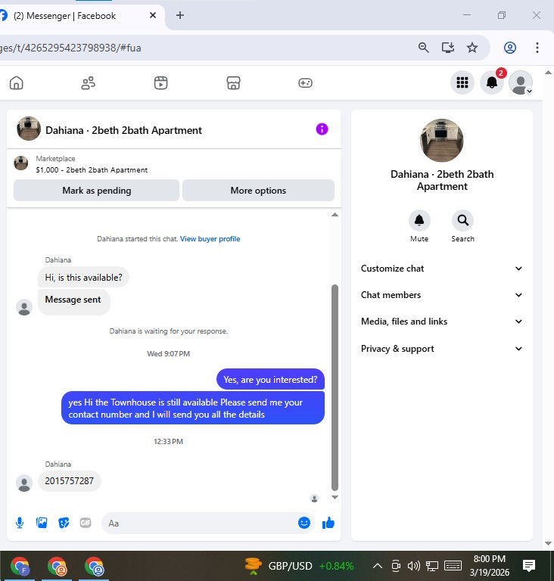Click the apartment thumbnail in chat header
The image size is (554, 581).
point(29,129)
